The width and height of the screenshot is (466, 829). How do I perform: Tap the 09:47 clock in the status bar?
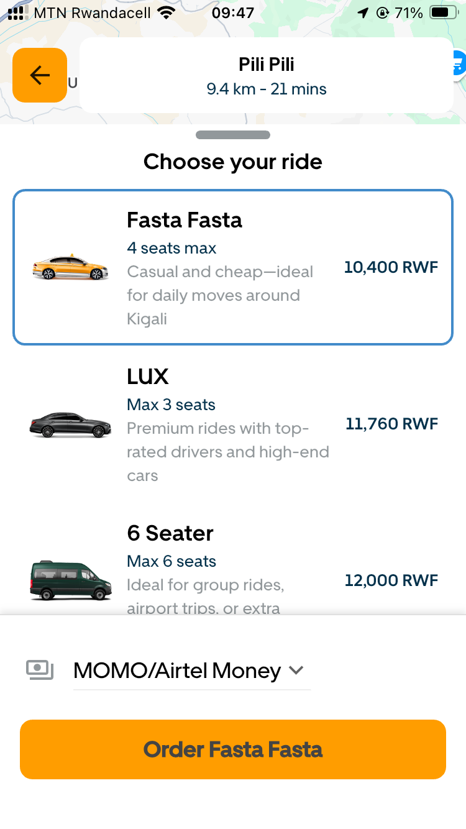point(233,12)
